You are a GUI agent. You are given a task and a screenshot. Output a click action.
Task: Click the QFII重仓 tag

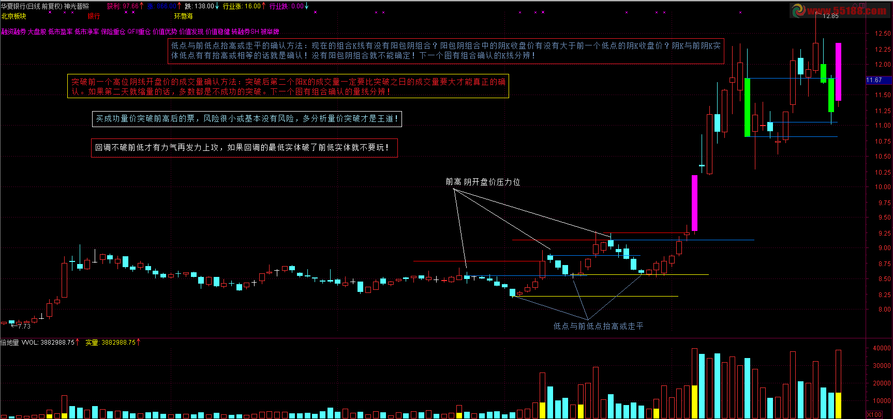139,32
